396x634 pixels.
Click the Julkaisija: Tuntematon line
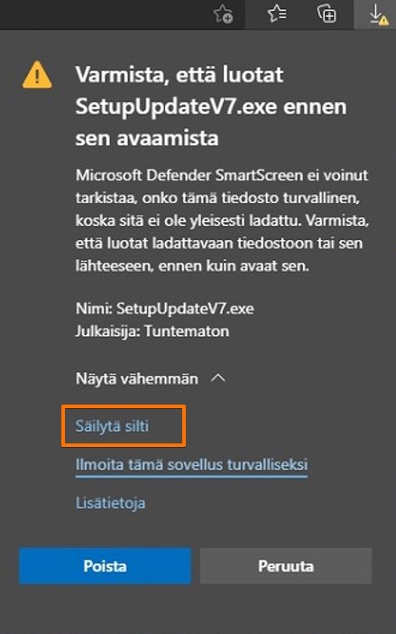pos(152,331)
